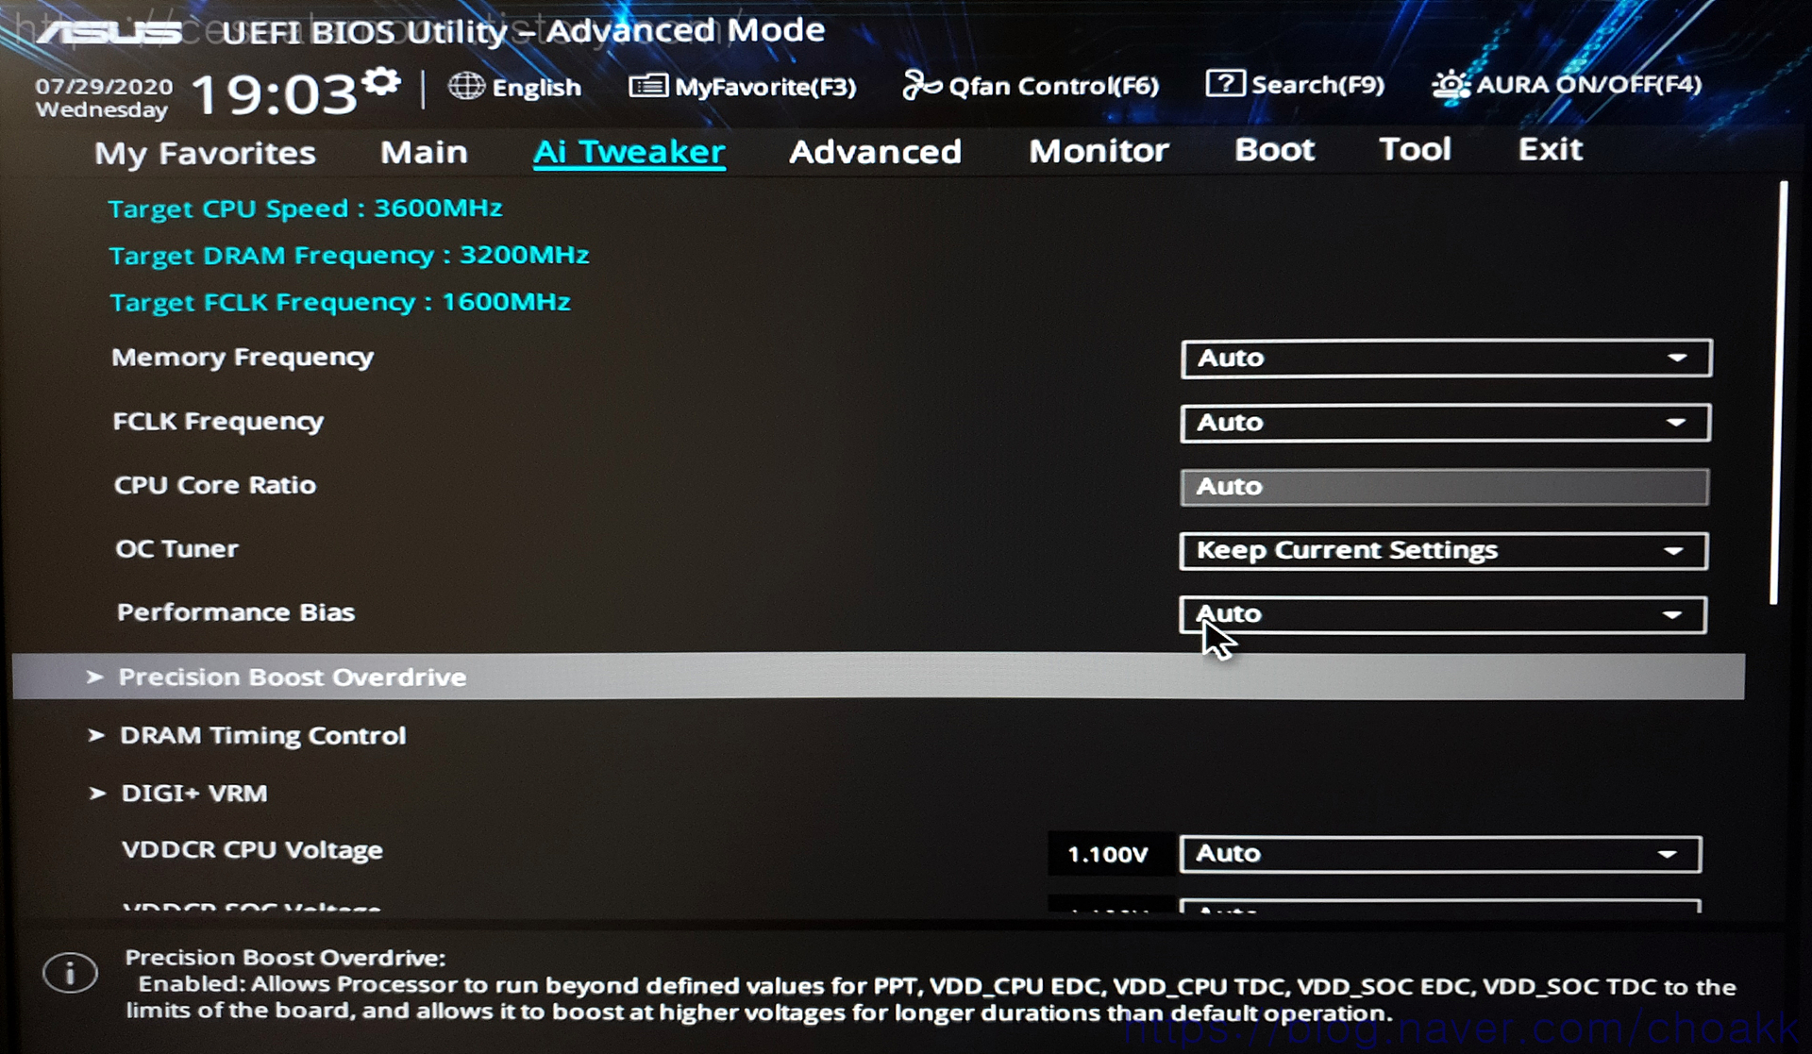Click the CPU Core Ratio Auto field
This screenshot has width=1812, height=1054.
click(x=1444, y=487)
